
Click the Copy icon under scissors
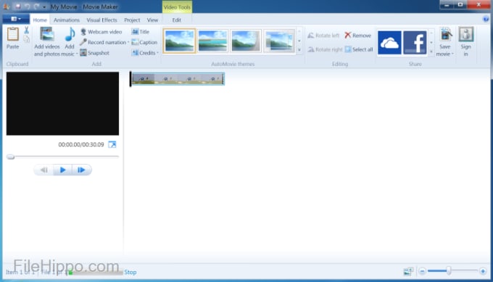[26, 39]
